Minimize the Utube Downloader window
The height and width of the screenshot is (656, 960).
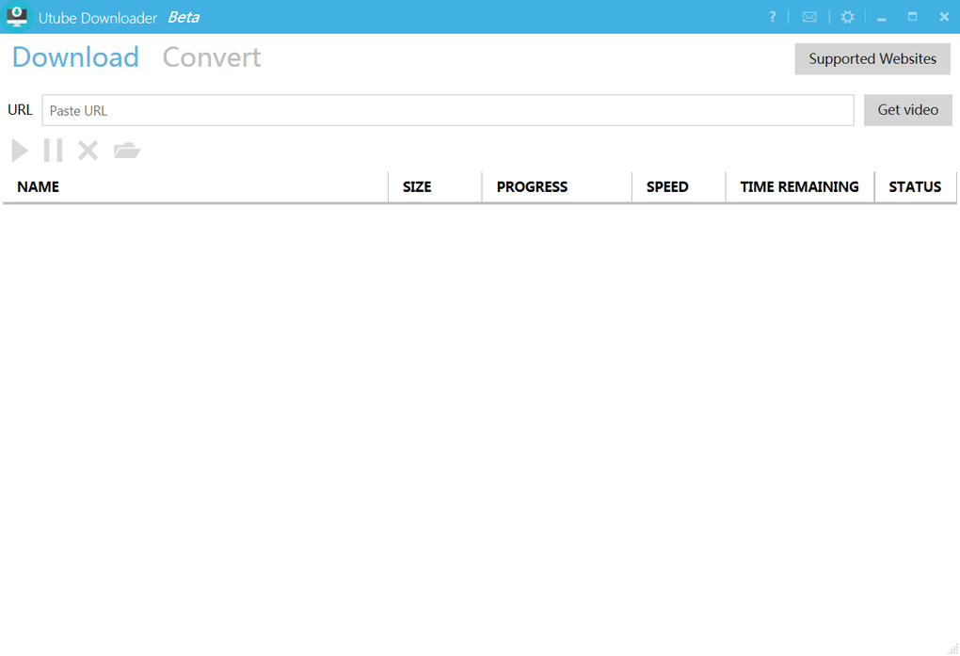pyautogui.click(x=882, y=17)
